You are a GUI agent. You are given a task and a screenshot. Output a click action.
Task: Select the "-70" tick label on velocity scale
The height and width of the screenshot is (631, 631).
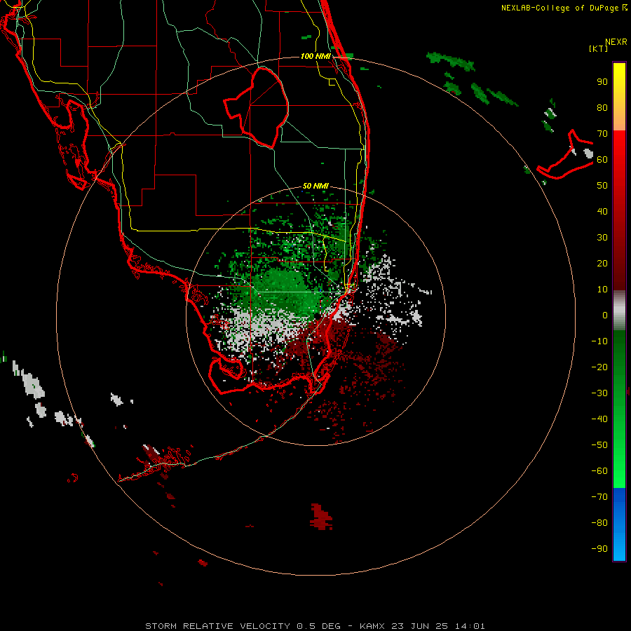[599, 497]
